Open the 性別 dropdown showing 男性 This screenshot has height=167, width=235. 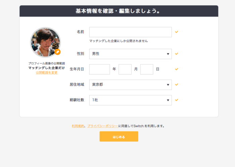coord(131,54)
